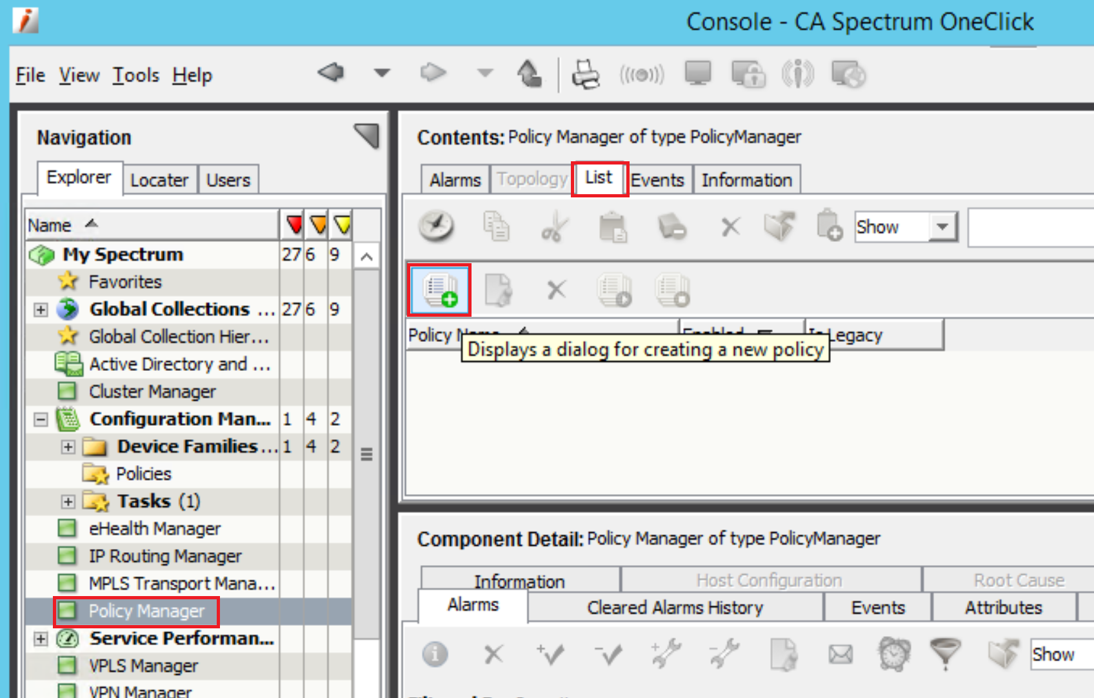Select Favorites in the explorer tree
This screenshot has width=1094, height=698.
point(125,282)
